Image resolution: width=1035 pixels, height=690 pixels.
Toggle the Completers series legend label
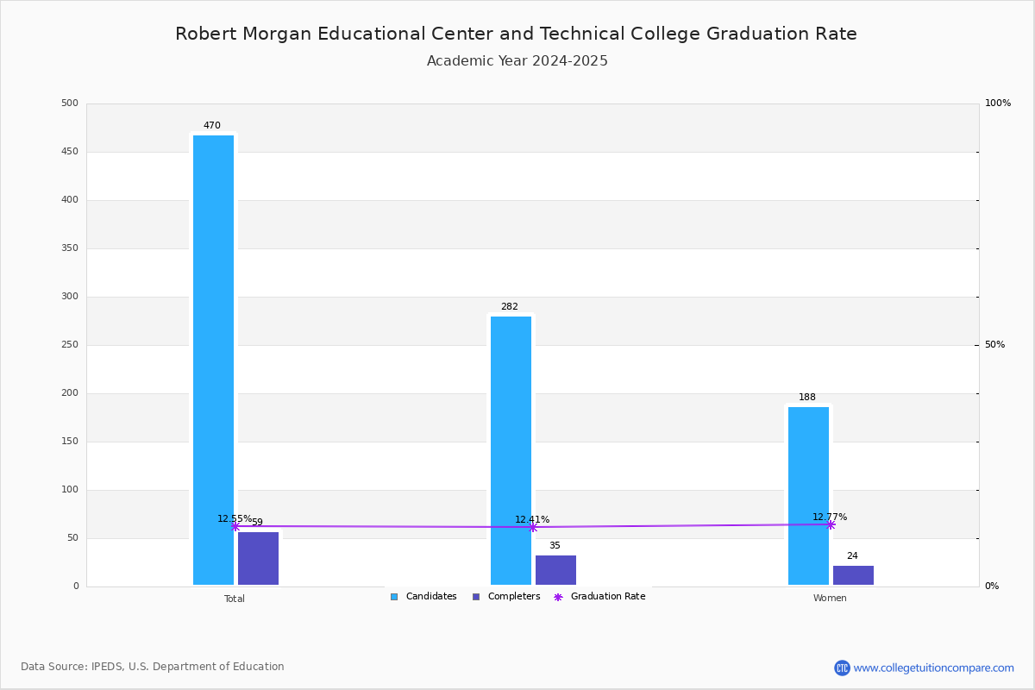click(514, 597)
